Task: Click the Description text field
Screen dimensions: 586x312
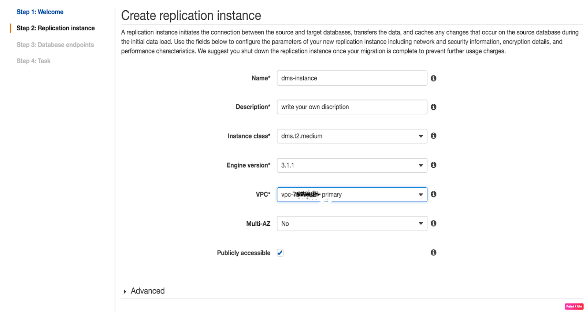Action: 352,107
